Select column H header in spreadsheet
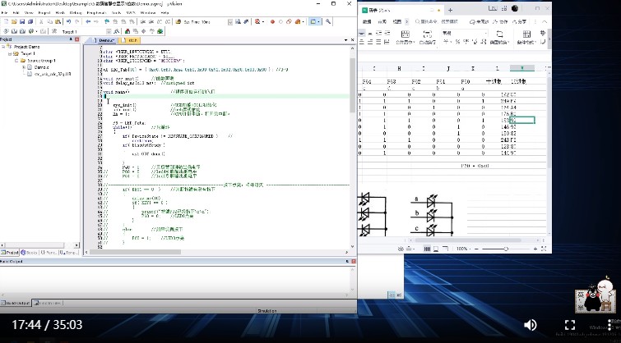Viewport: 621px width, 343px height. point(399,68)
